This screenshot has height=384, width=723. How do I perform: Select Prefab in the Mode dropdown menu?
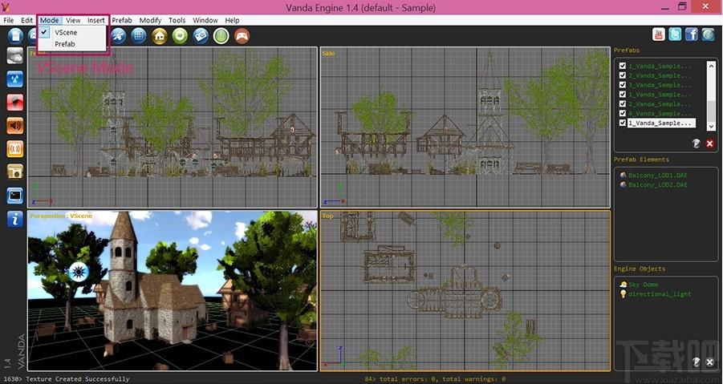(x=64, y=44)
